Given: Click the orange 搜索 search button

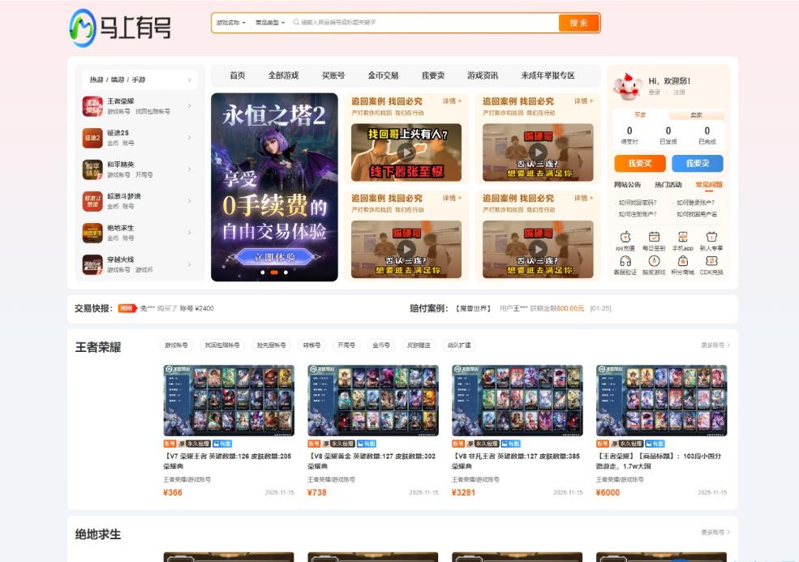Looking at the screenshot, I should coord(578,23).
